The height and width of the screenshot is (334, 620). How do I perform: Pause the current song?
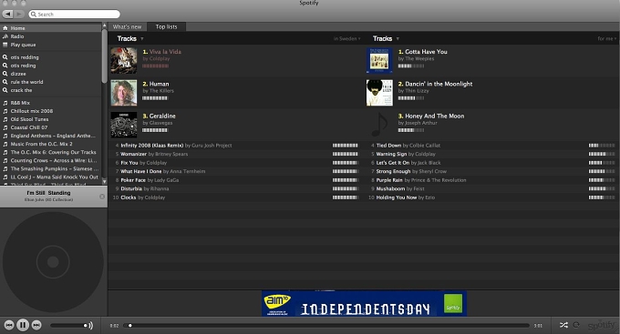(x=23, y=325)
